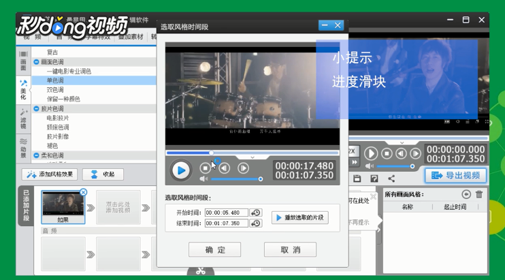The height and width of the screenshot is (280, 505).
Task: Step back one frame in the dialog
Action: (225, 168)
